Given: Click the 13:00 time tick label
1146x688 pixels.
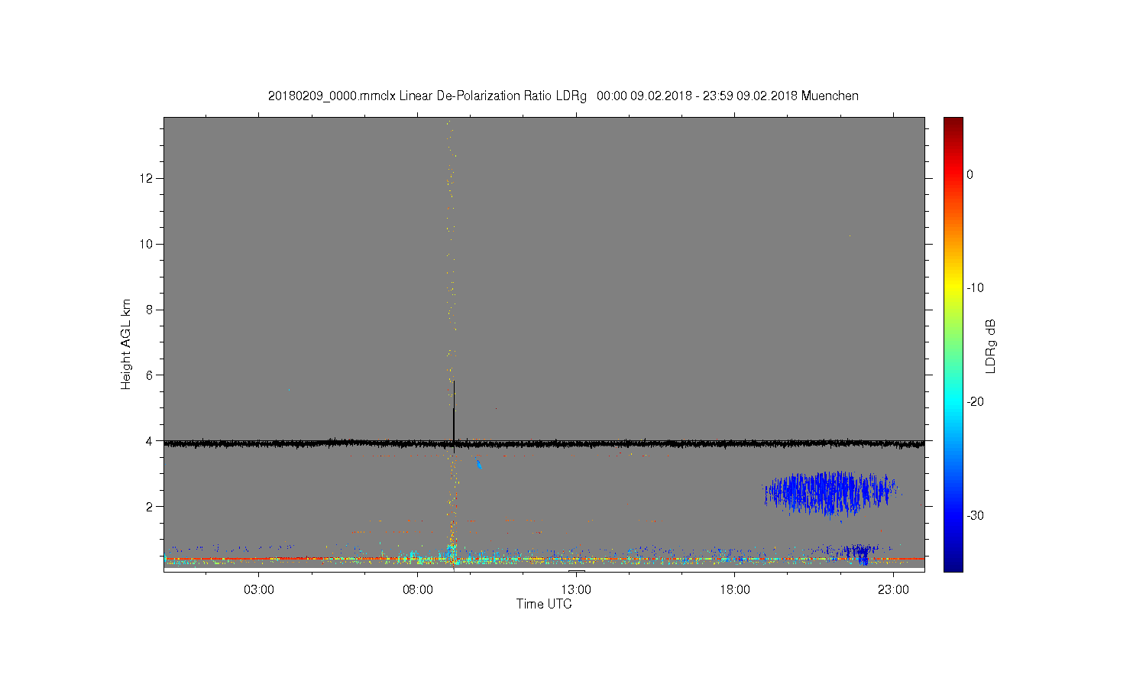Looking at the screenshot, I should [576, 590].
